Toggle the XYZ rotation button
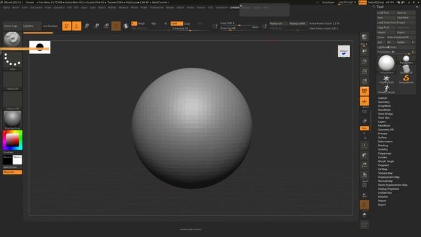 364,128
